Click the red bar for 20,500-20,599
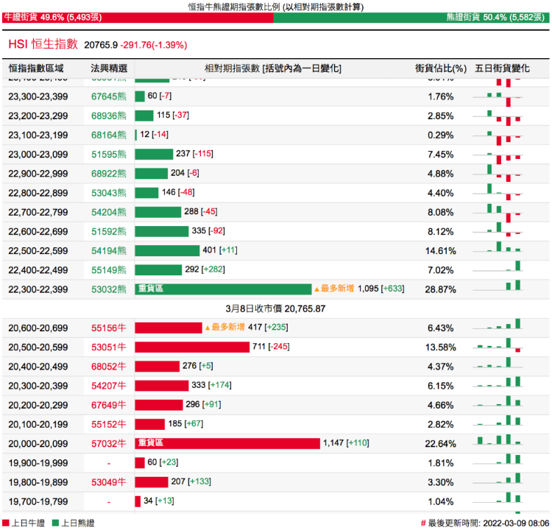The height and width of the screenshot is (530, 552). (192, 347)
